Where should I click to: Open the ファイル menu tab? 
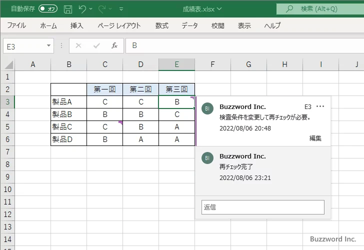tap(16, 25)
